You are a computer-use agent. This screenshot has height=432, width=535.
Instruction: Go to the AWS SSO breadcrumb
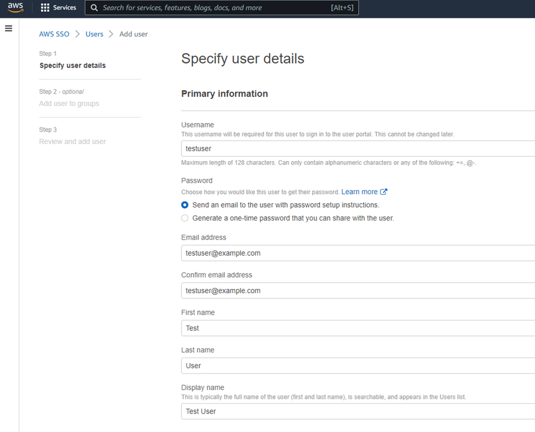click(x=54, y=34)
